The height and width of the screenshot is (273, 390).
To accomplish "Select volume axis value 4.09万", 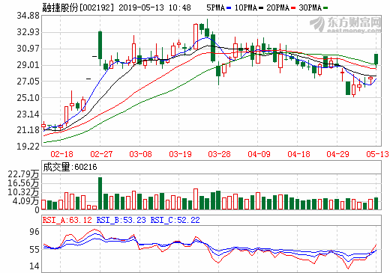I will pyautogui.click(x=25, y=201).
